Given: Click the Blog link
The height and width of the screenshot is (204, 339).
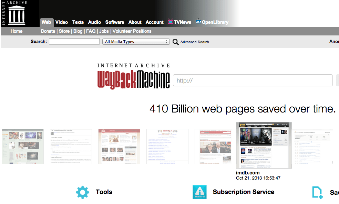Looking at the screenshot, I should tap(78, 31).
